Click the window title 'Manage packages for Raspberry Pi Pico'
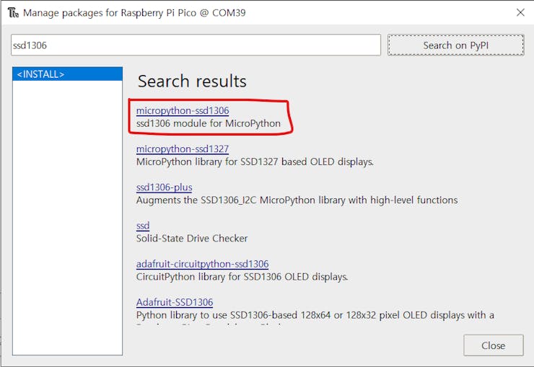Screen dimensions: 534x367 [x=110, y=13]
